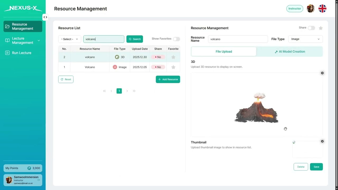Select the Volcano Image resource row name
Image resolution: width=338 pixels, height=190 pixels.
click(x=90, y=67)
